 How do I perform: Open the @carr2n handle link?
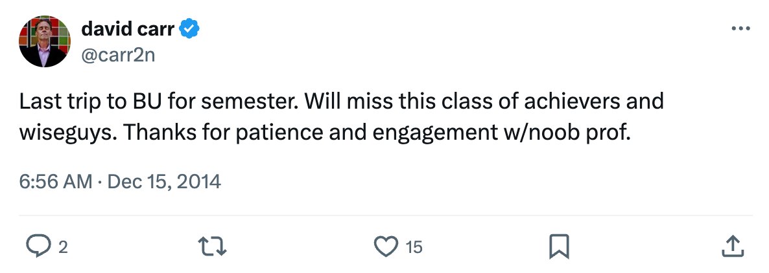click(x=118, y=55)
